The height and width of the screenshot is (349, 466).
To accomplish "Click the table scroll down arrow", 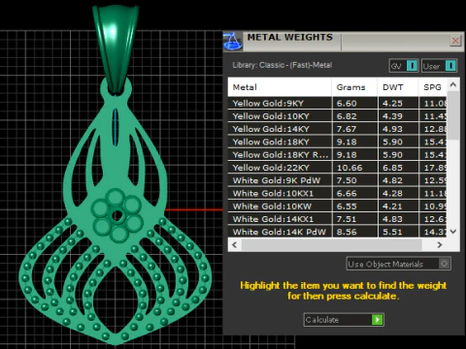I will click(x=453, y=232).
